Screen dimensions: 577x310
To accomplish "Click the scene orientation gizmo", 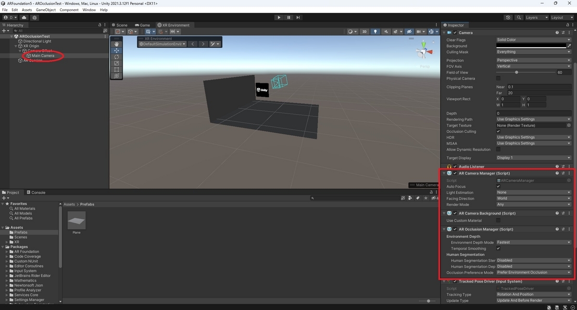I will [424, 51].
